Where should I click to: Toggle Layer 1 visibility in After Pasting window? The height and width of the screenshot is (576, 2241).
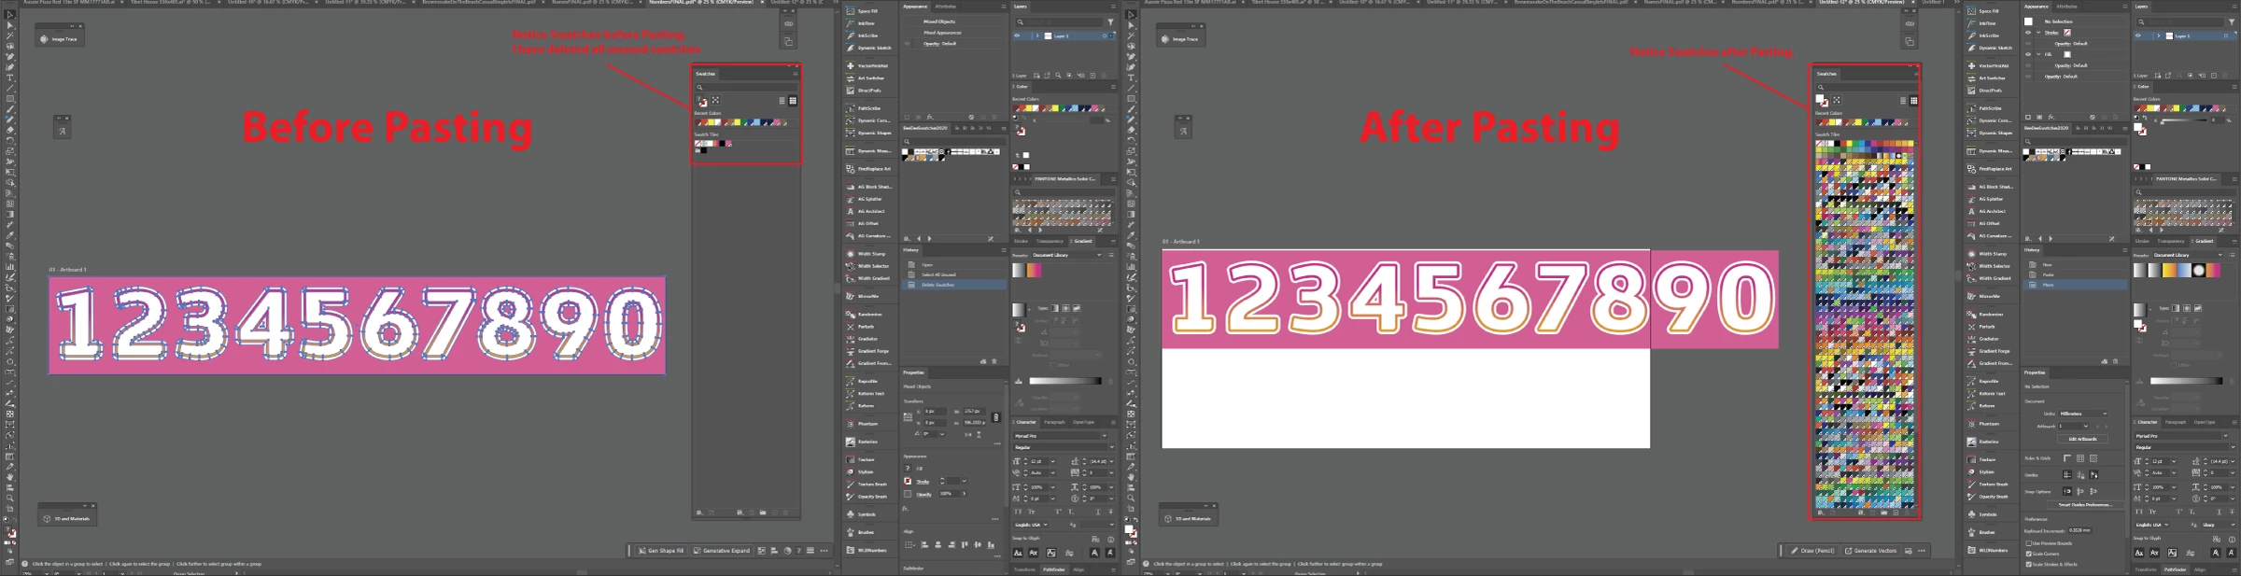[2137, 35]
